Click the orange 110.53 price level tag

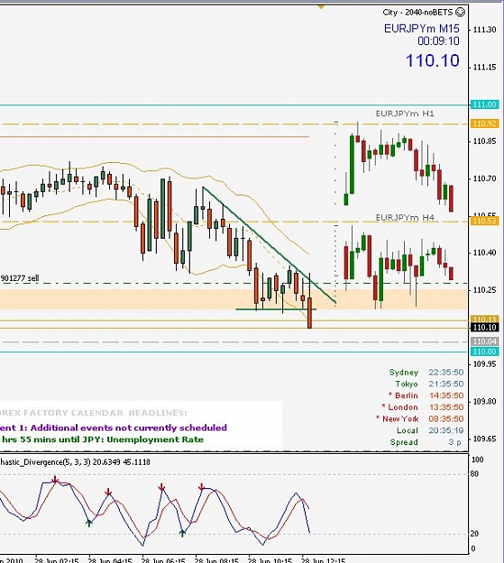[484, 221]
